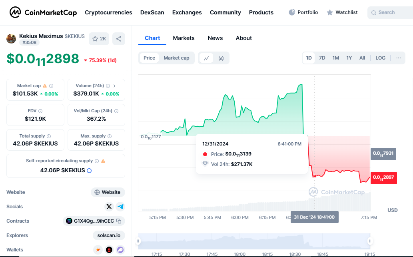Select Market cap chart mode
The width and height of the screenshot is (413, 257).
click(176, 58)
